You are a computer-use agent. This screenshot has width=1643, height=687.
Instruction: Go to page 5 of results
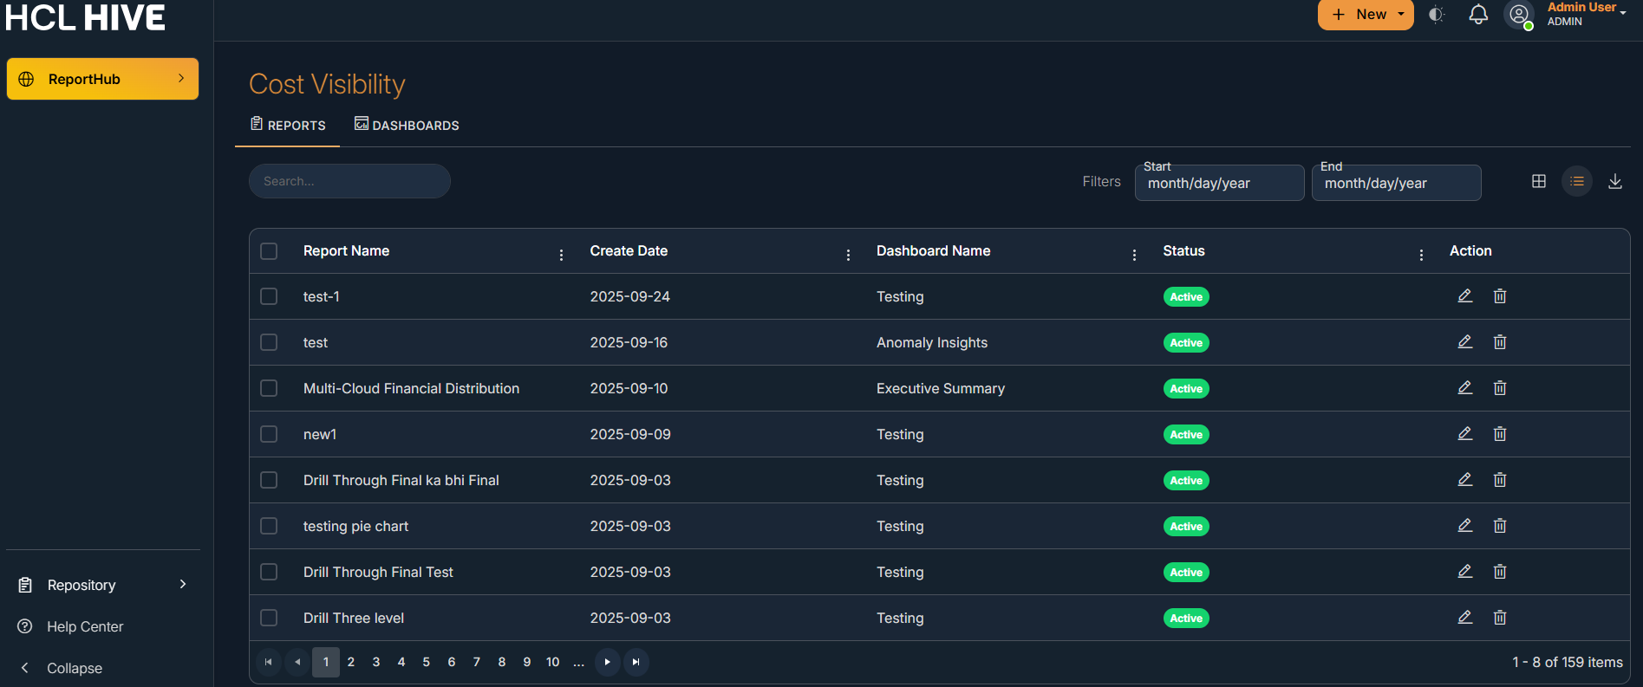click(426, 662)
